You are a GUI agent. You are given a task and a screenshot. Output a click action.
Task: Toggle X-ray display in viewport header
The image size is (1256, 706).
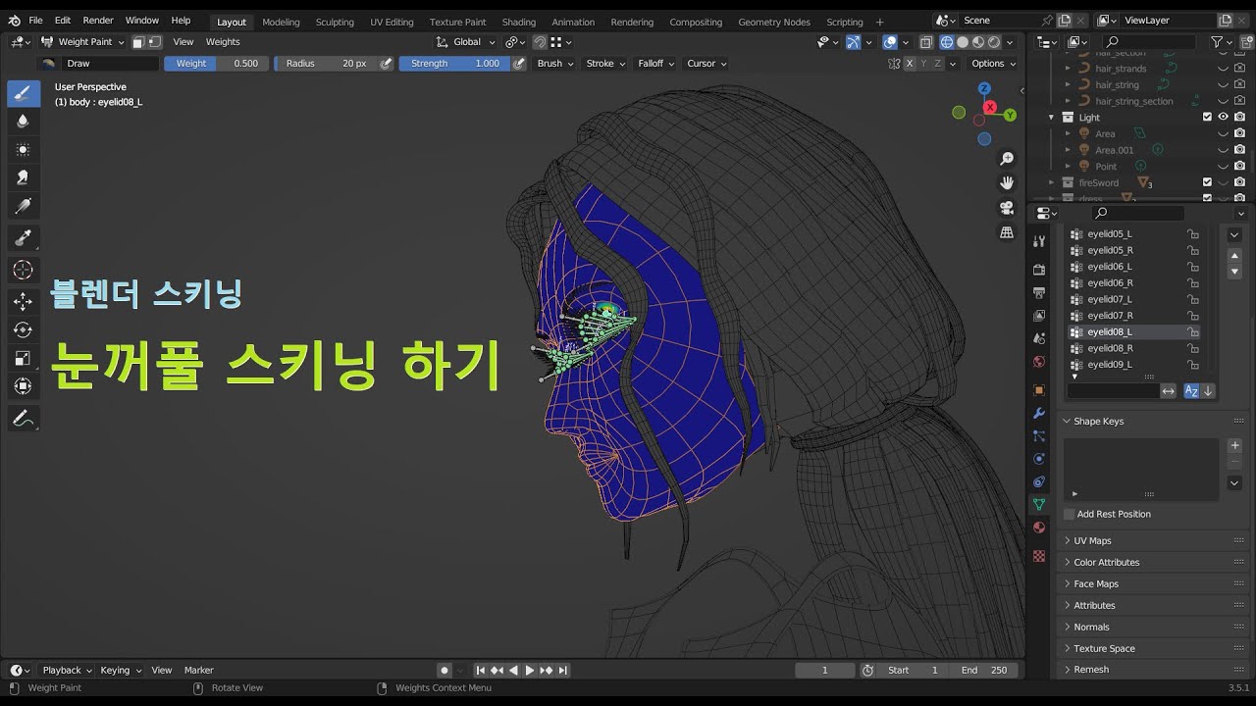(926, 42)
